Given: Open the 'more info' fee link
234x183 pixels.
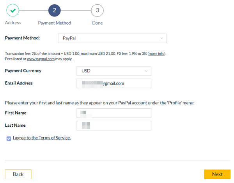Looking at the screenshot, I should pos(157,54).
